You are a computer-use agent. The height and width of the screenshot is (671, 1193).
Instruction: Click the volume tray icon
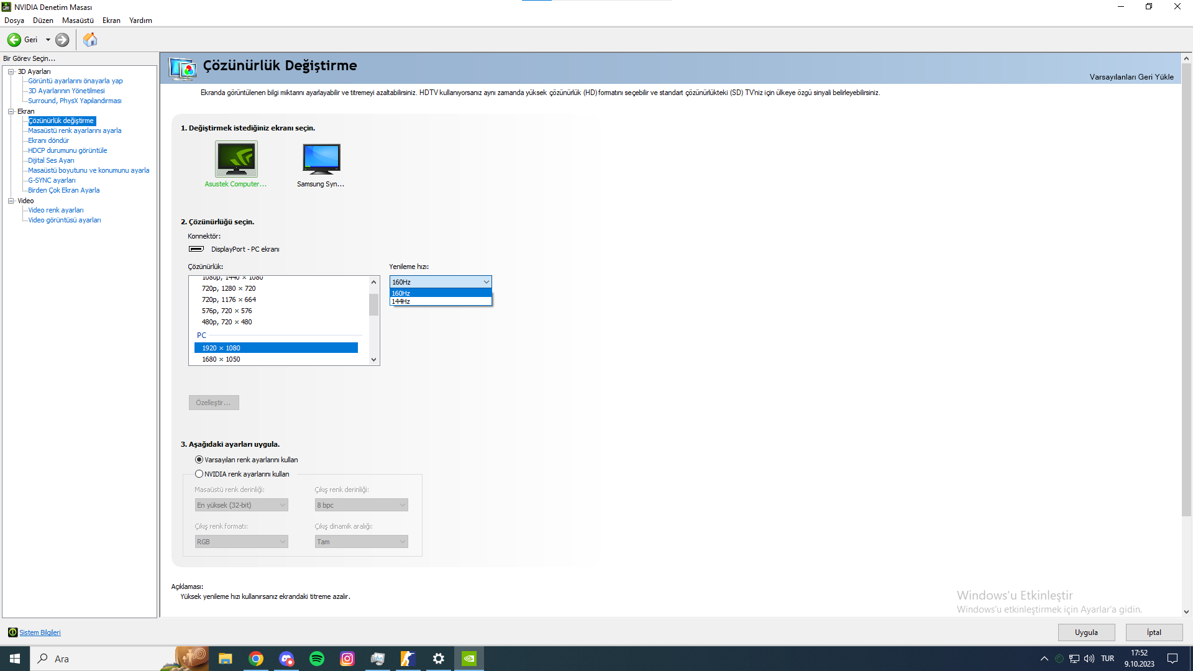[x=1089, y=659]
